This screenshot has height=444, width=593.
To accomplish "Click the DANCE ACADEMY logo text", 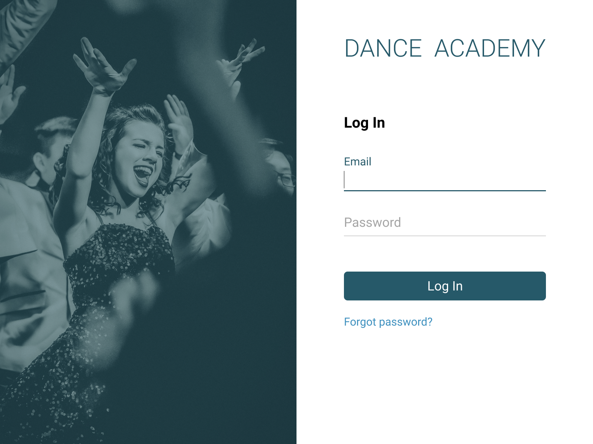I will pos(445,48).
